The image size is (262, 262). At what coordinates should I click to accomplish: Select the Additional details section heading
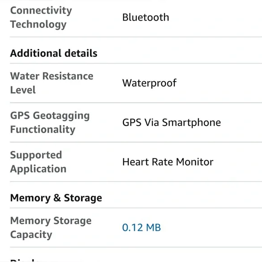(x=54, y=53)
